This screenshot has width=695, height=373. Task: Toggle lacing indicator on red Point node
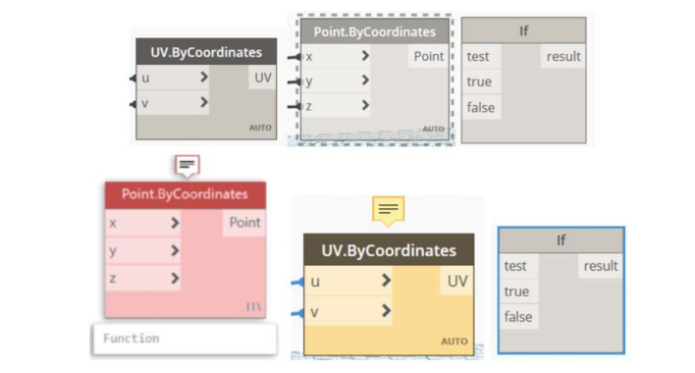click(x=253, y=306)
